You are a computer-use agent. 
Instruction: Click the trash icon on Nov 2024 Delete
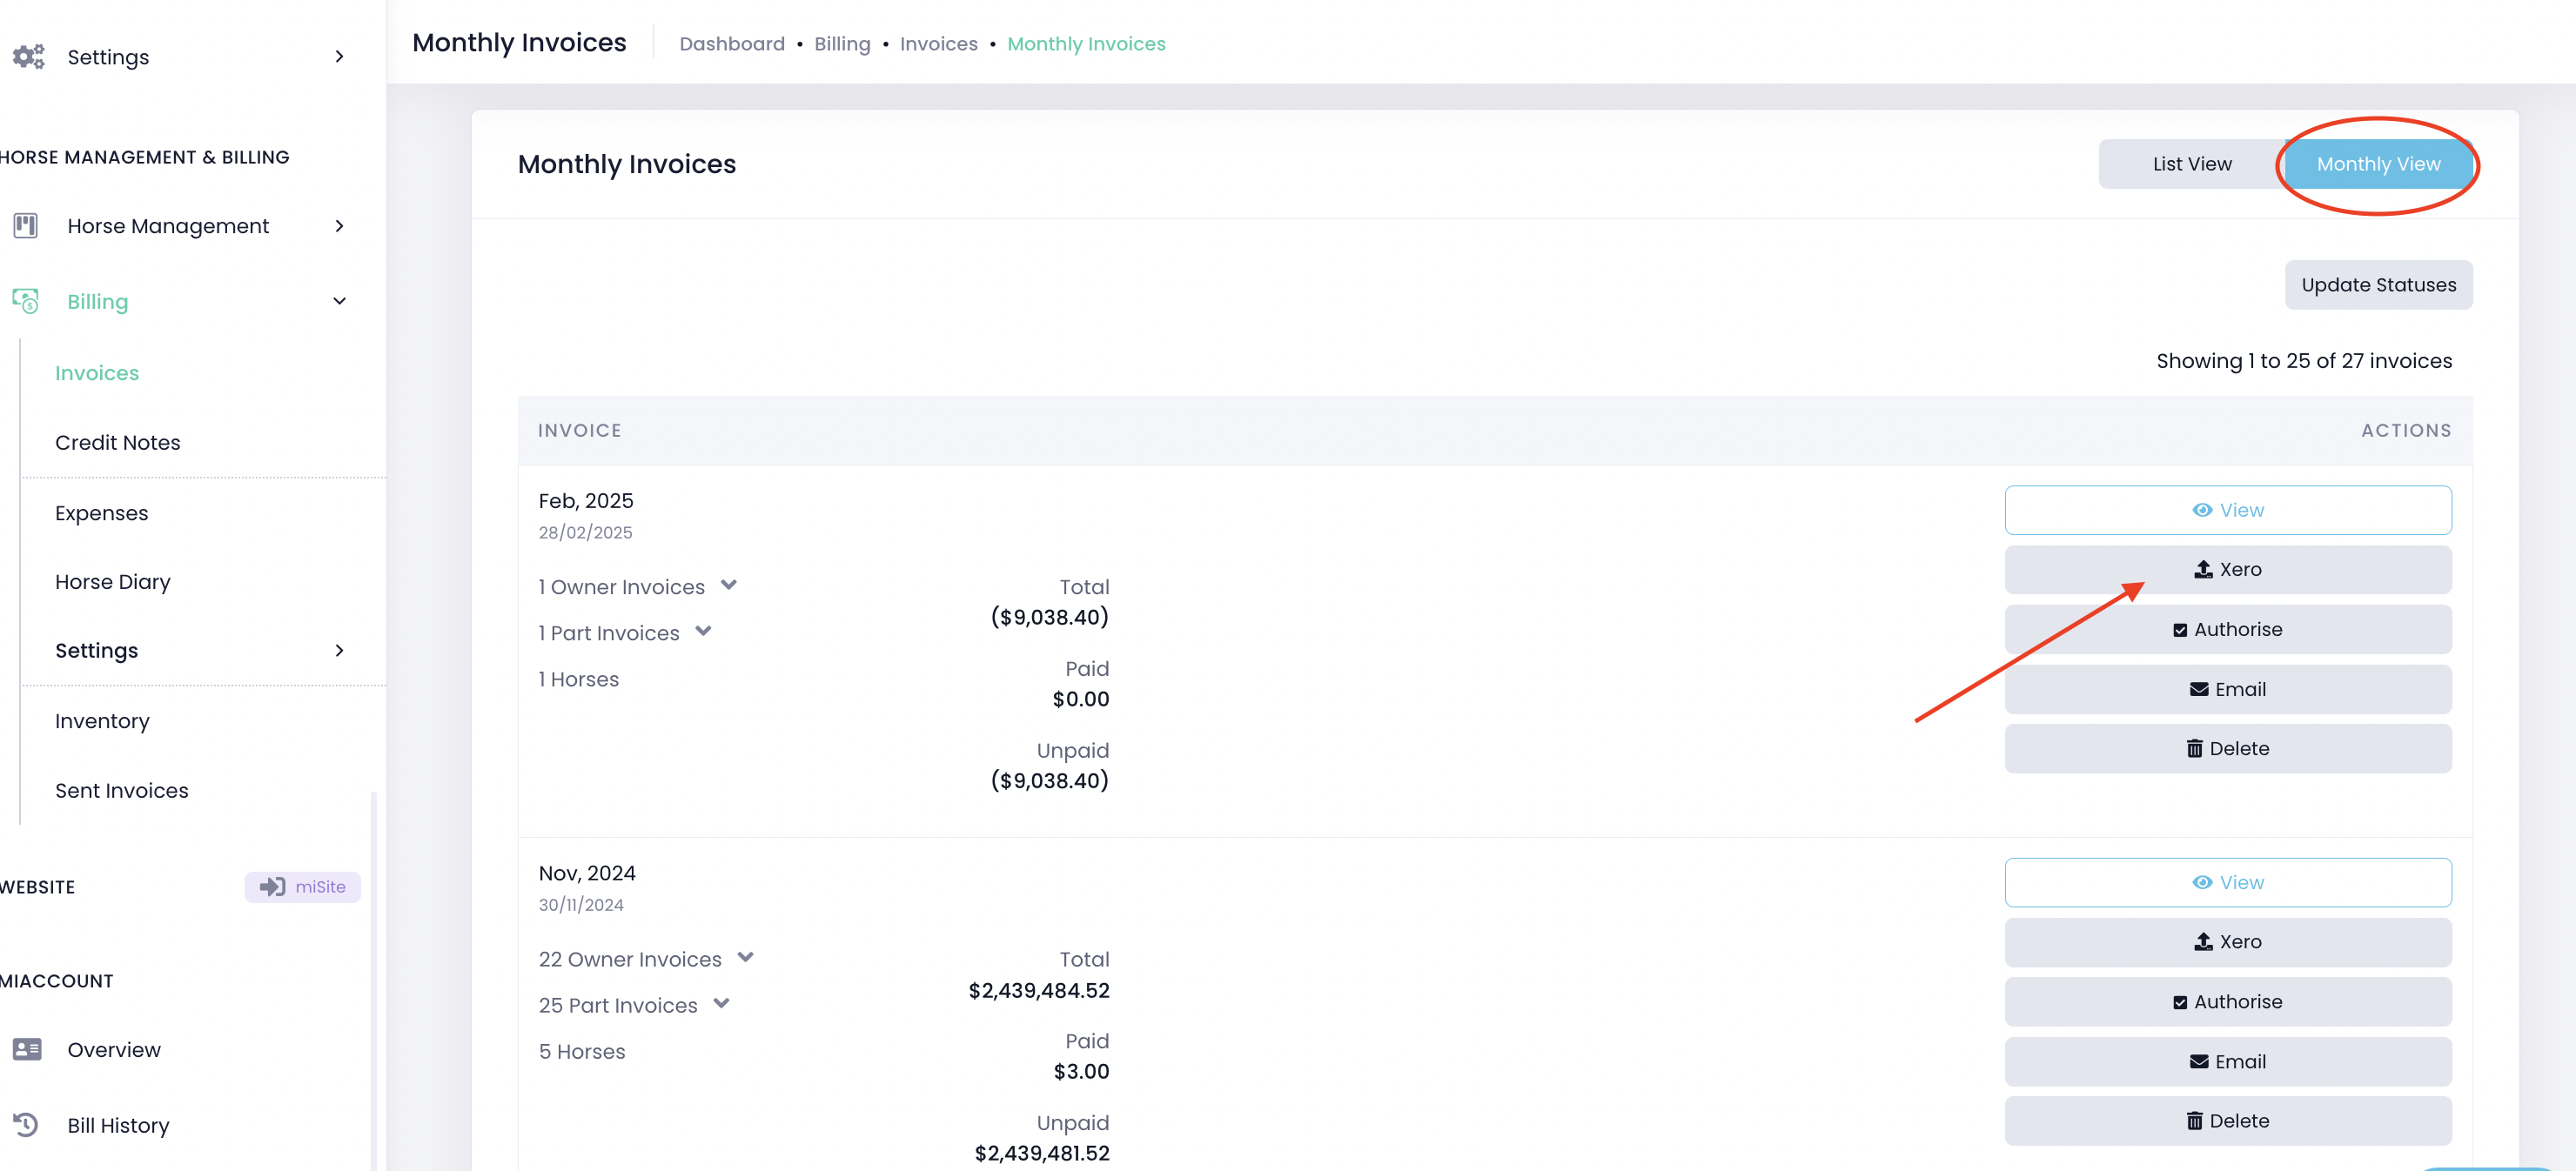point(2194,1120)
